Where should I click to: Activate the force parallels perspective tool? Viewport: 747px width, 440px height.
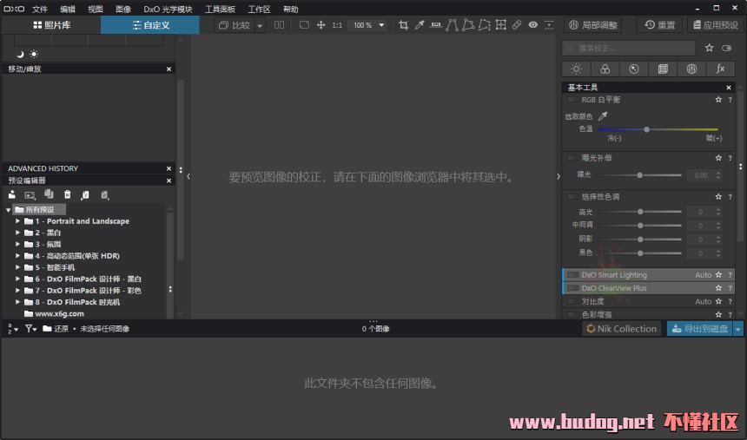point(452,25)
